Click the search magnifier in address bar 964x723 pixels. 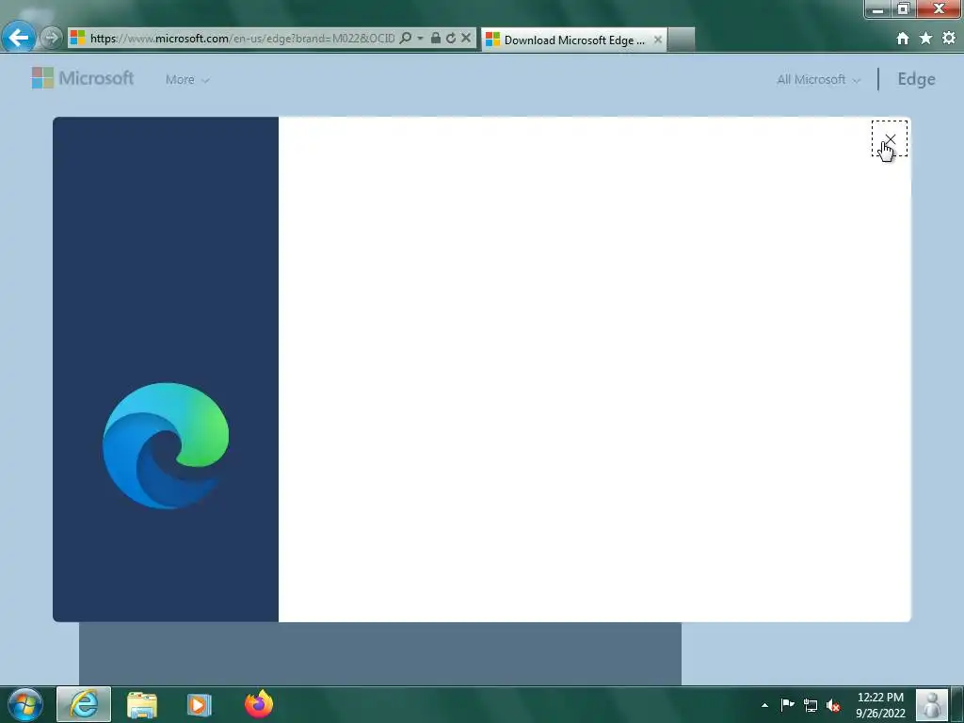pyautogui.click(x=405, y=38)
